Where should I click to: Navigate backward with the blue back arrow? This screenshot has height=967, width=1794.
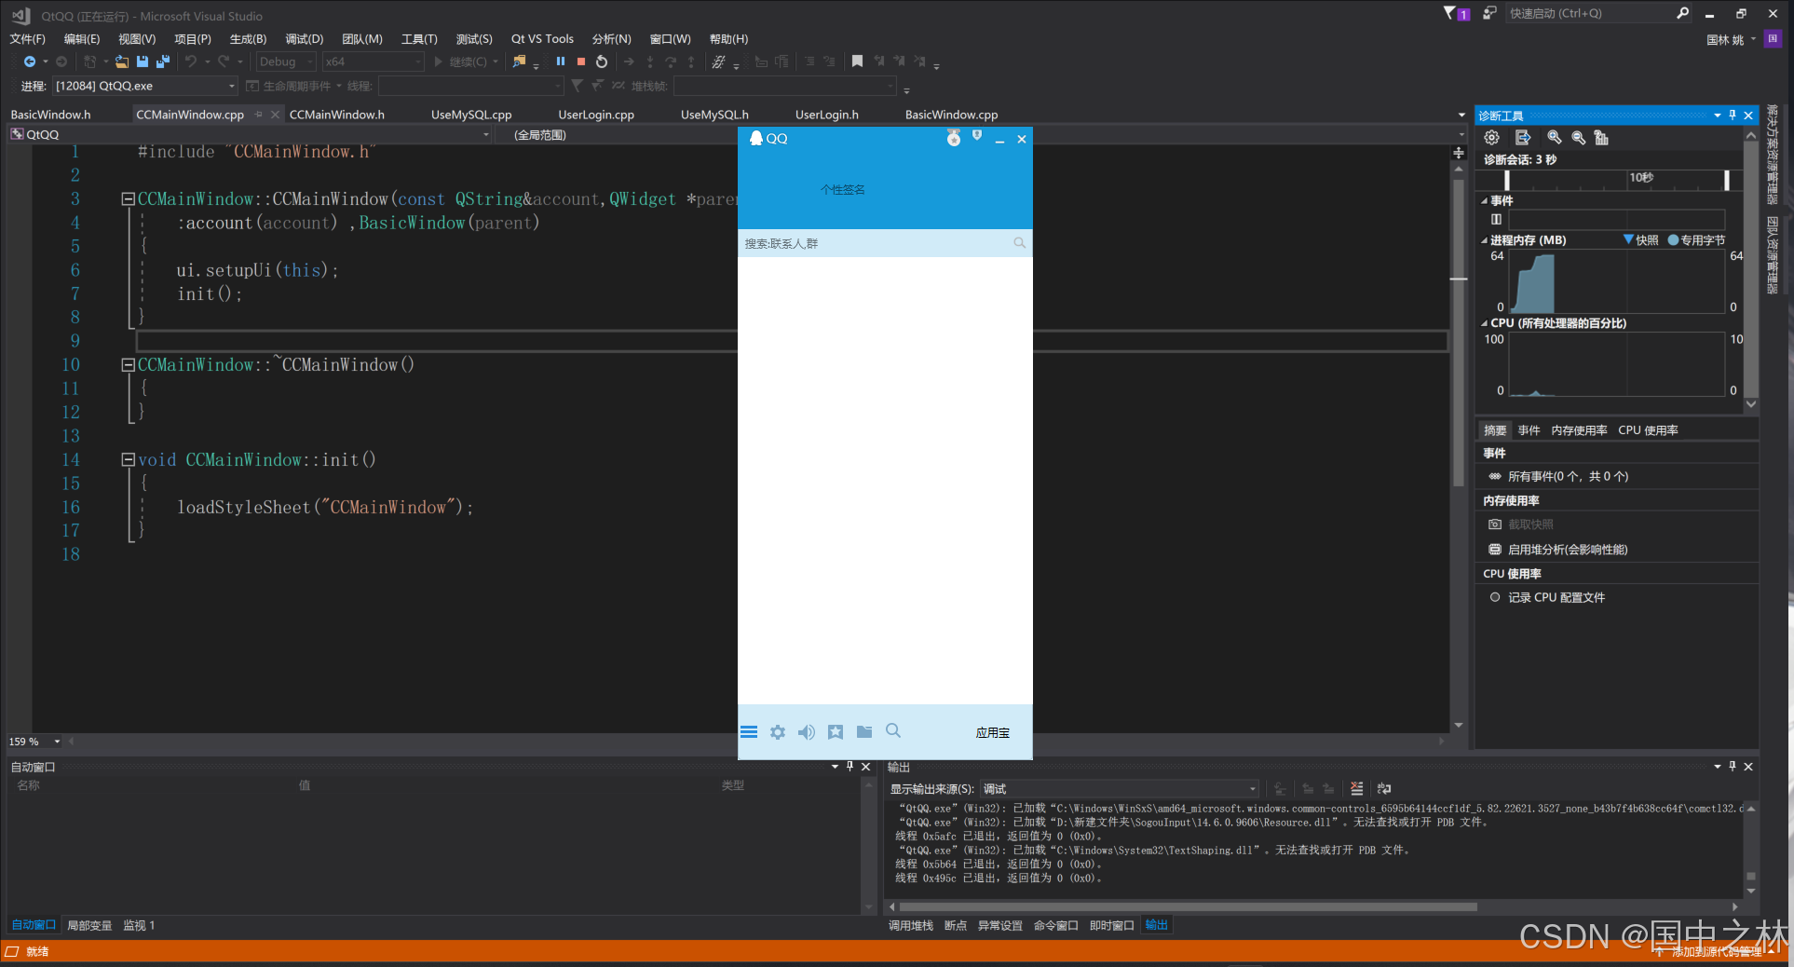point(30,61)
